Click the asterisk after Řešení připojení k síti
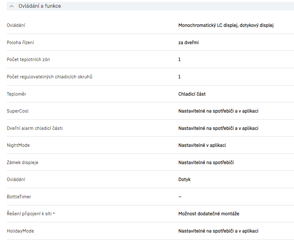Screen dimensions: 294x243 pos(54,213)
